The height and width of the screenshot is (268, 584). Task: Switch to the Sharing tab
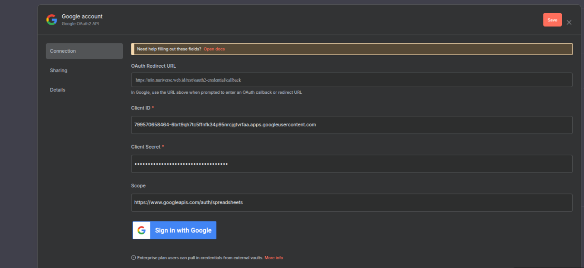pos(59,70)
